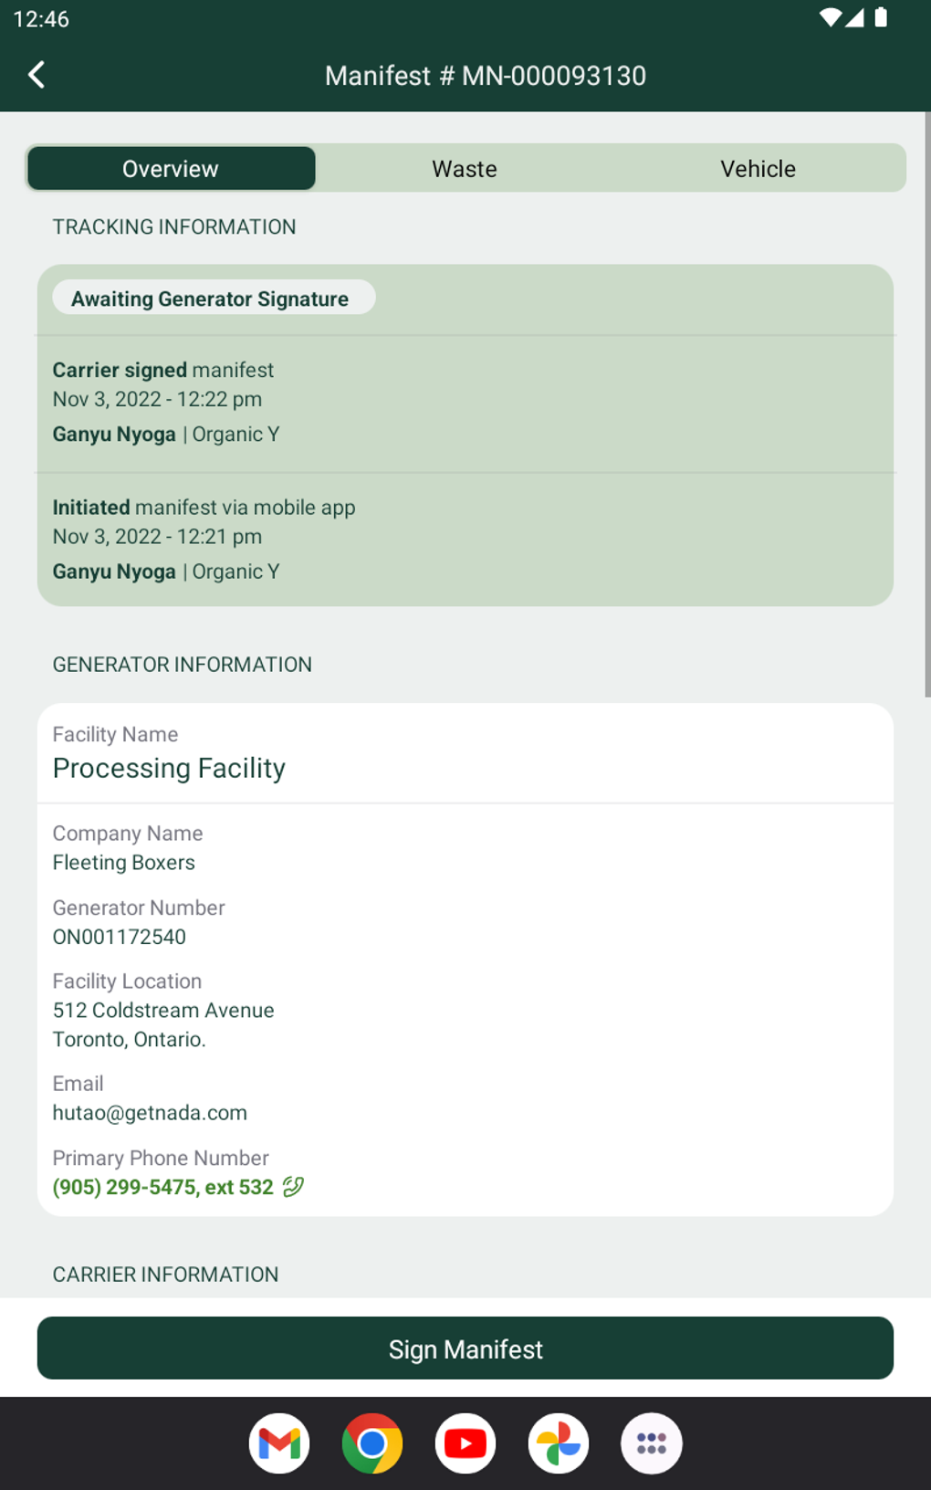Tap the Wi-Fi status icon
The height and width of the screenshot is (1490, 931).
click(829, 18)
